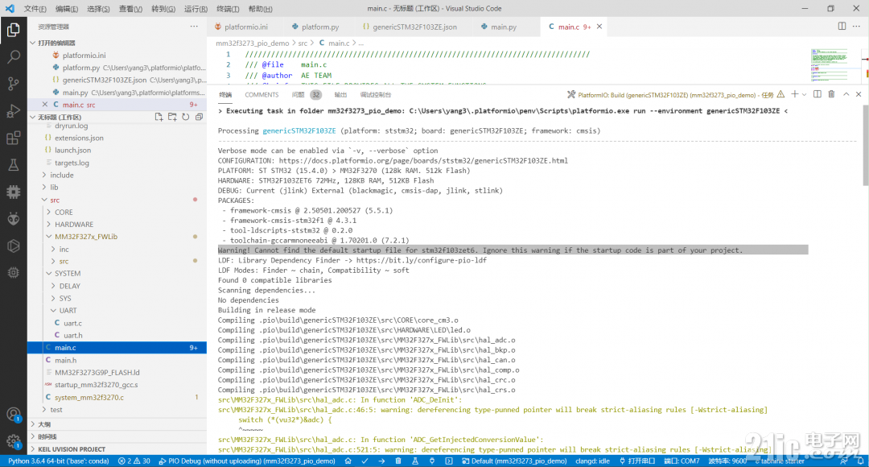Open the COMMENTS panel tab
869x467 pixels.
tap(262, 95)
